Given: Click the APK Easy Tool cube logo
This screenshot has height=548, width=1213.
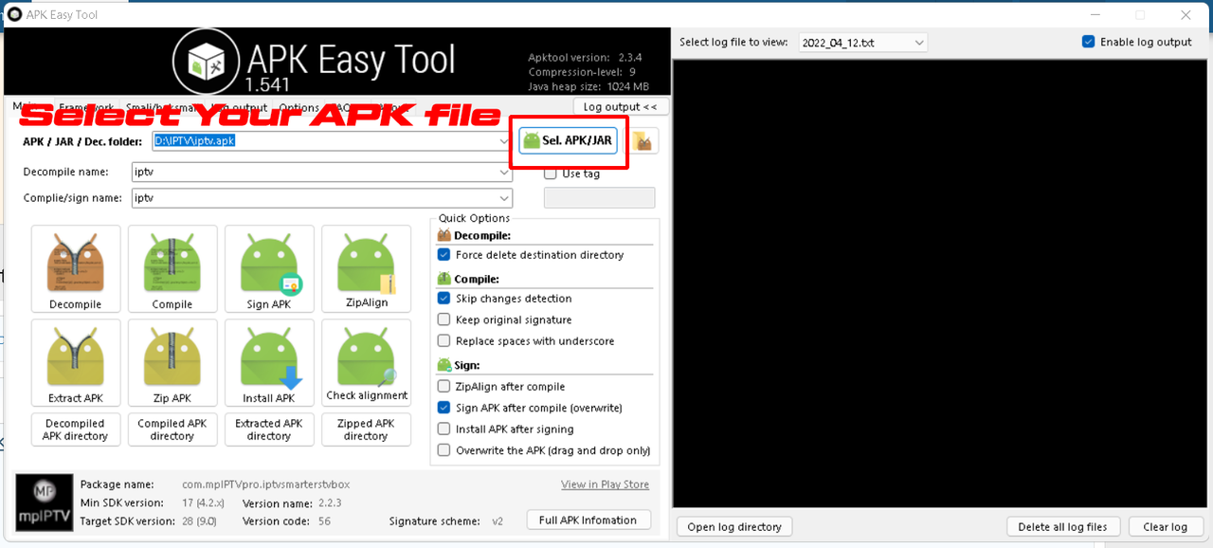Looking at the screenshot, I should coord(204,61).
